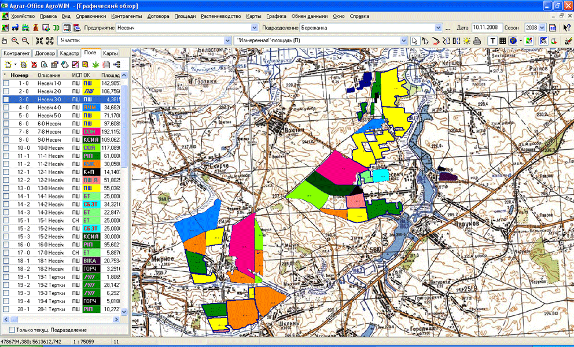This screenshot has height=347, width=574.
Task: Sort by the Площад column header
Action: (110, 75)
